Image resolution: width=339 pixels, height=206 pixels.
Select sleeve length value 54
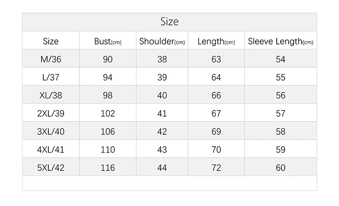coord(281,59)
